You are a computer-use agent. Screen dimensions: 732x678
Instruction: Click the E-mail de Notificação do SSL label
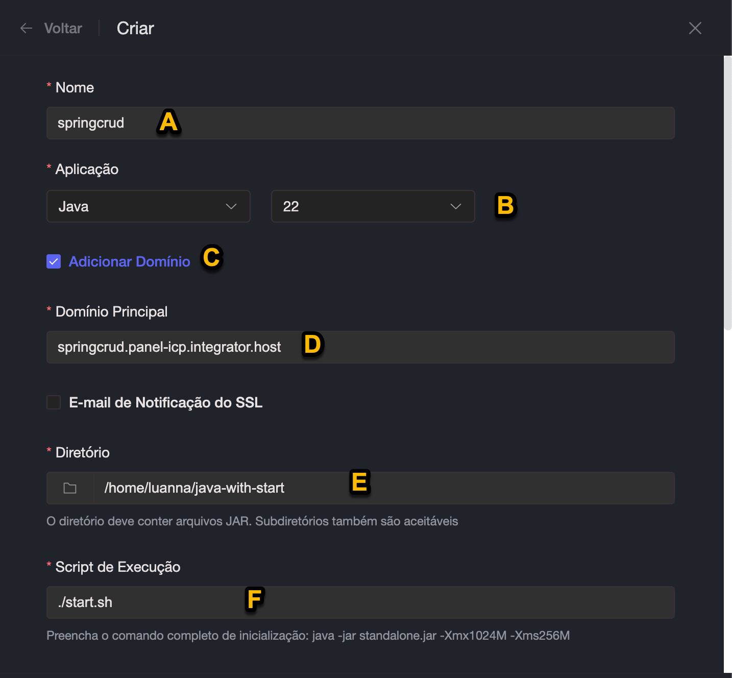[x=165, y=402]
